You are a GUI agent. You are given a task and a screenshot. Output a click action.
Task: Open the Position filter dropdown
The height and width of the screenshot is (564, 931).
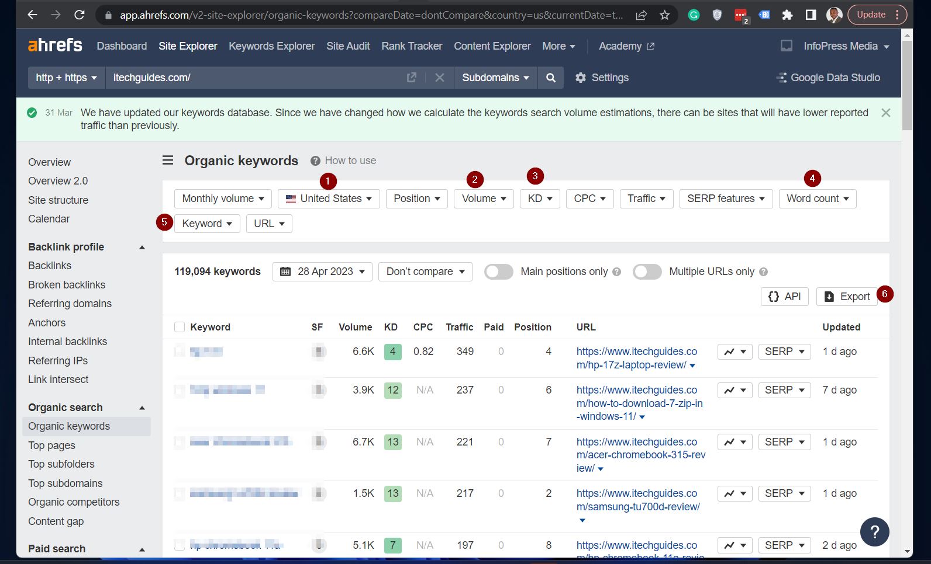coord(417,199)
